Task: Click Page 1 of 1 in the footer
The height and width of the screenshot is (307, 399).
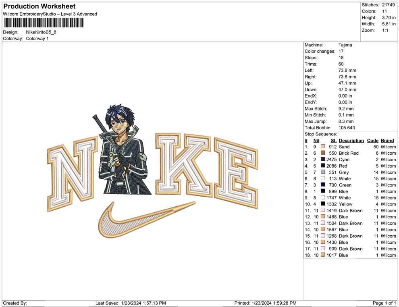Action: coord(384,303)
